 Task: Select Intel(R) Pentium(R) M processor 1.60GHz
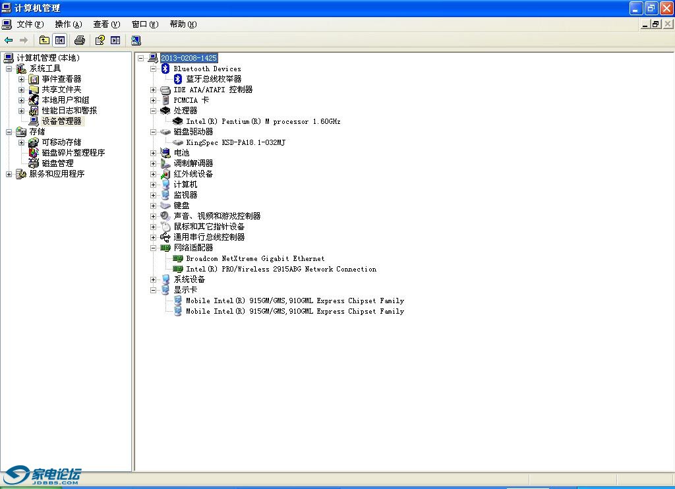click(264, 121)
